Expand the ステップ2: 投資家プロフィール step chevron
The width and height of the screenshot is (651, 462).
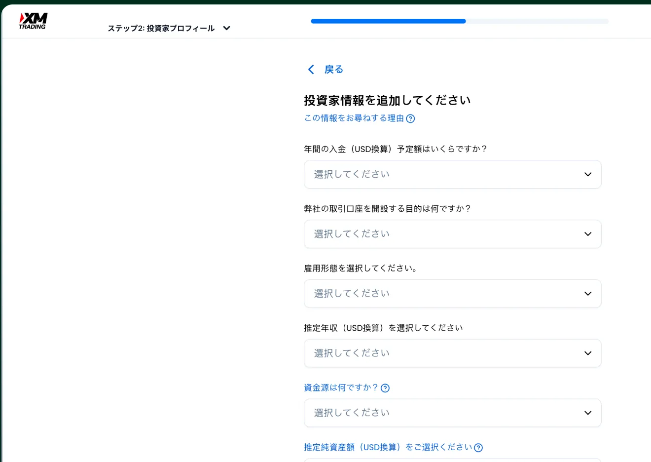226,28
